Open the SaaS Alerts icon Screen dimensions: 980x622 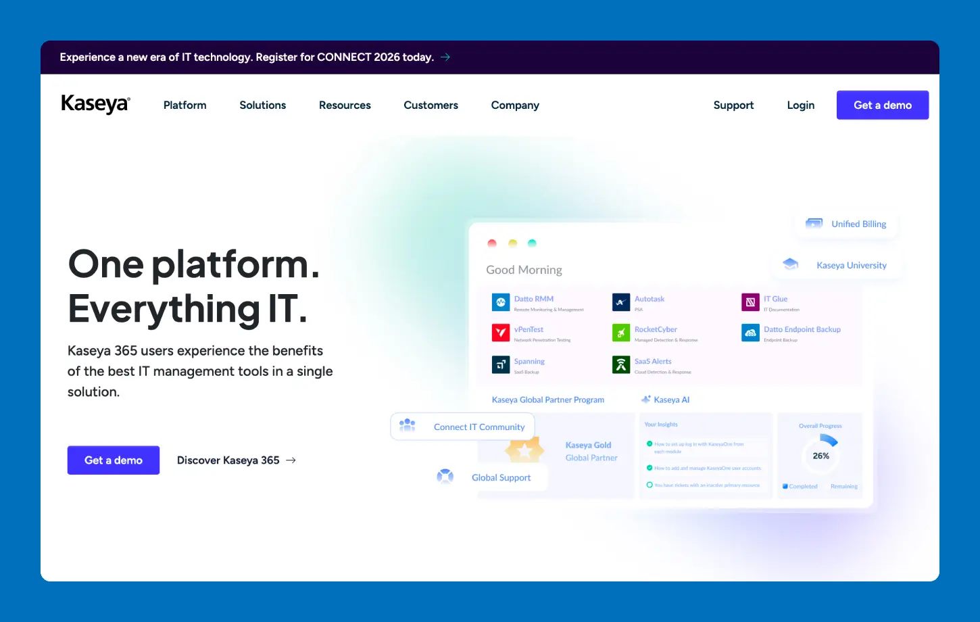620,365
